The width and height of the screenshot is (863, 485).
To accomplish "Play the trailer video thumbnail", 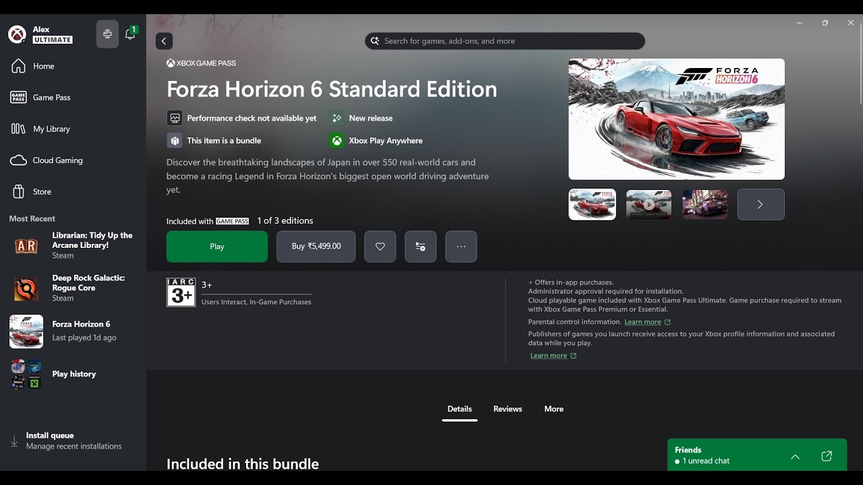I will pos(649,204).
